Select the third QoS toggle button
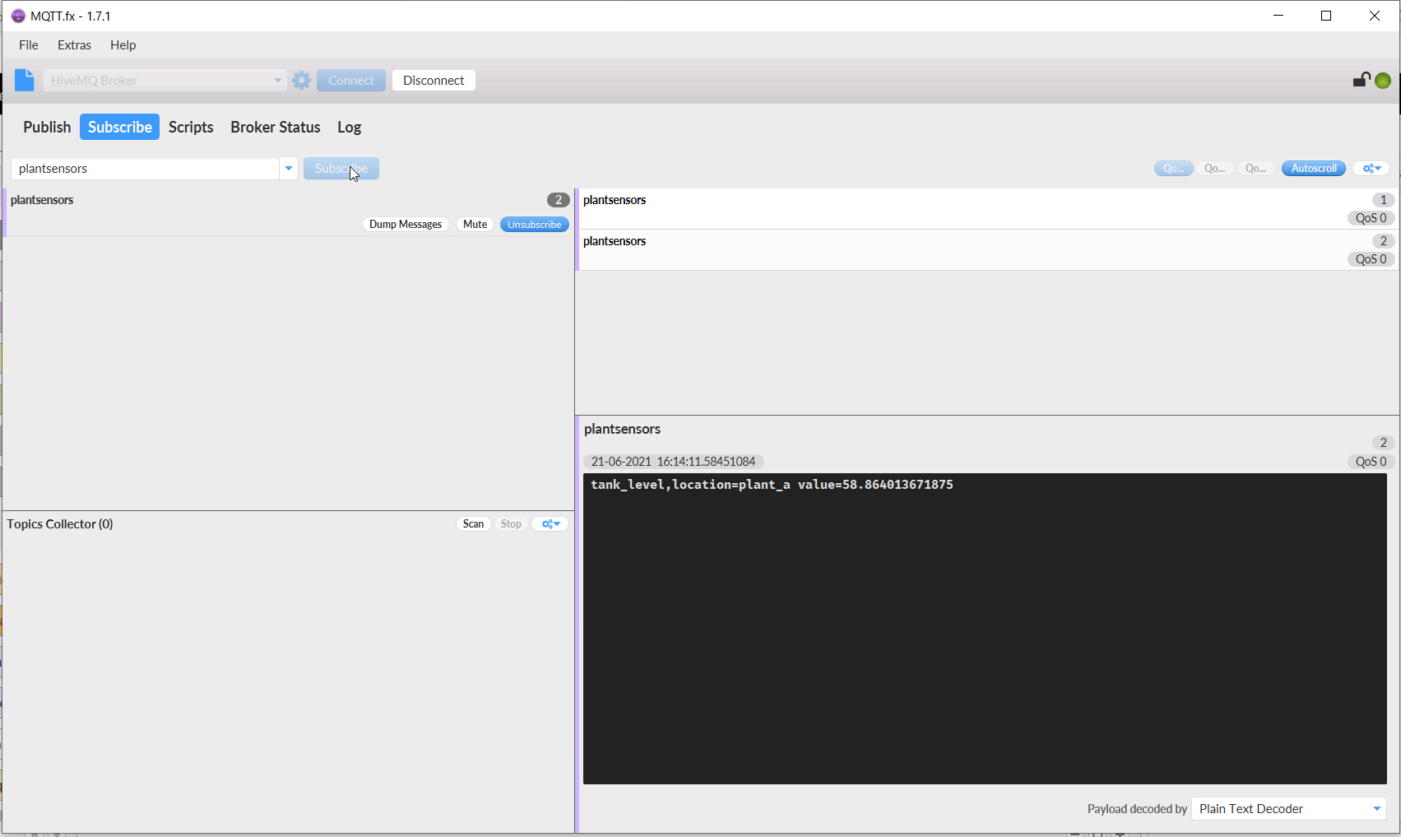Screen dimensions: 1401x837 point(1255,168)
